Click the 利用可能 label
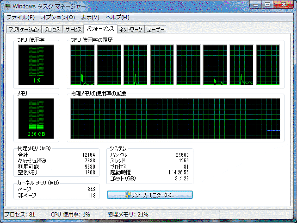The image size is (297, 223). [28, 167]
